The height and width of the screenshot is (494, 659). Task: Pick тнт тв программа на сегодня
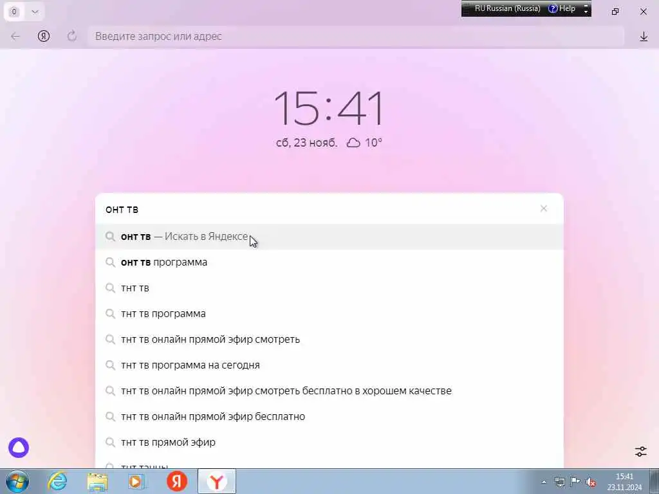329,365
